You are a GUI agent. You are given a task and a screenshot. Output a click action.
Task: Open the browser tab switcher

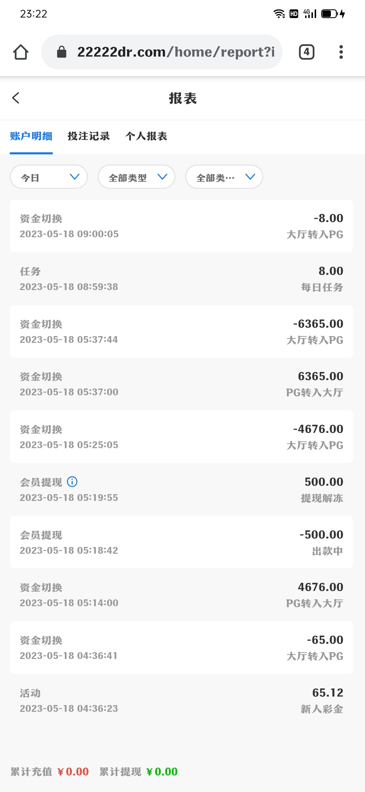[307, 52]
